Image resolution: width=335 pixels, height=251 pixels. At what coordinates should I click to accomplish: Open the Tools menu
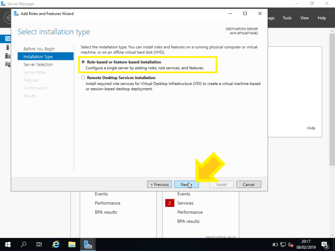point(287,18)
